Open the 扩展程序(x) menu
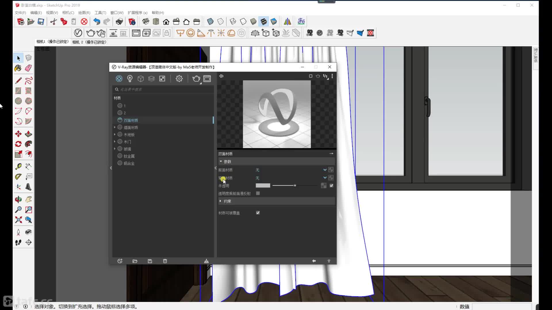The height and width of the screenshot is (310, 552). (x=137, y=13)
